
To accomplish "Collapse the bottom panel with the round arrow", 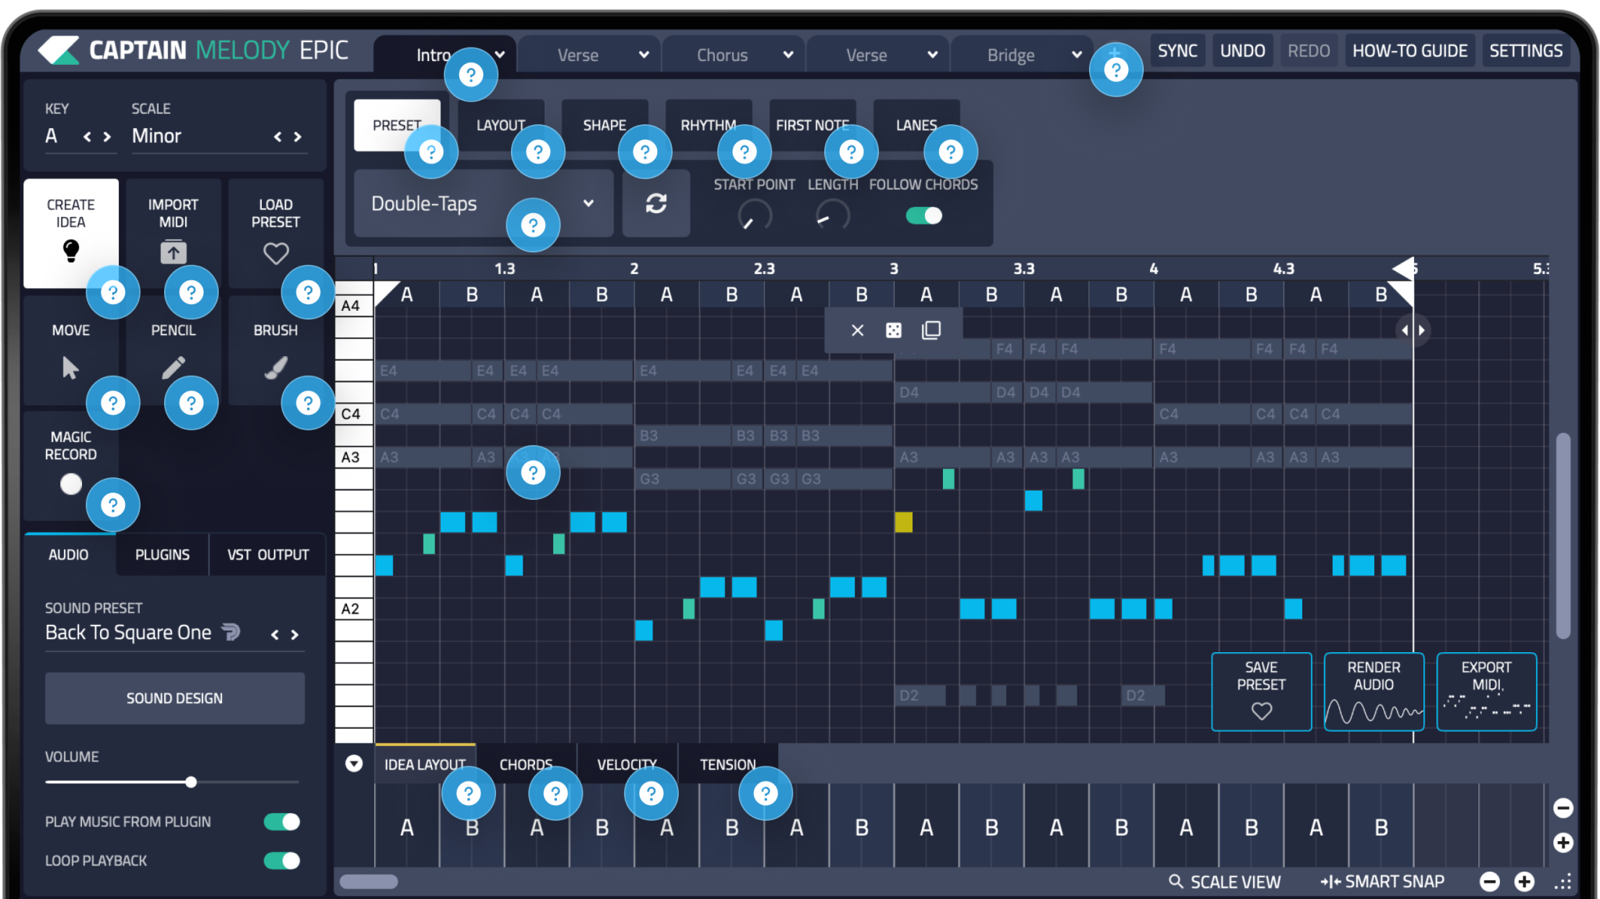I will click(354, 763).
